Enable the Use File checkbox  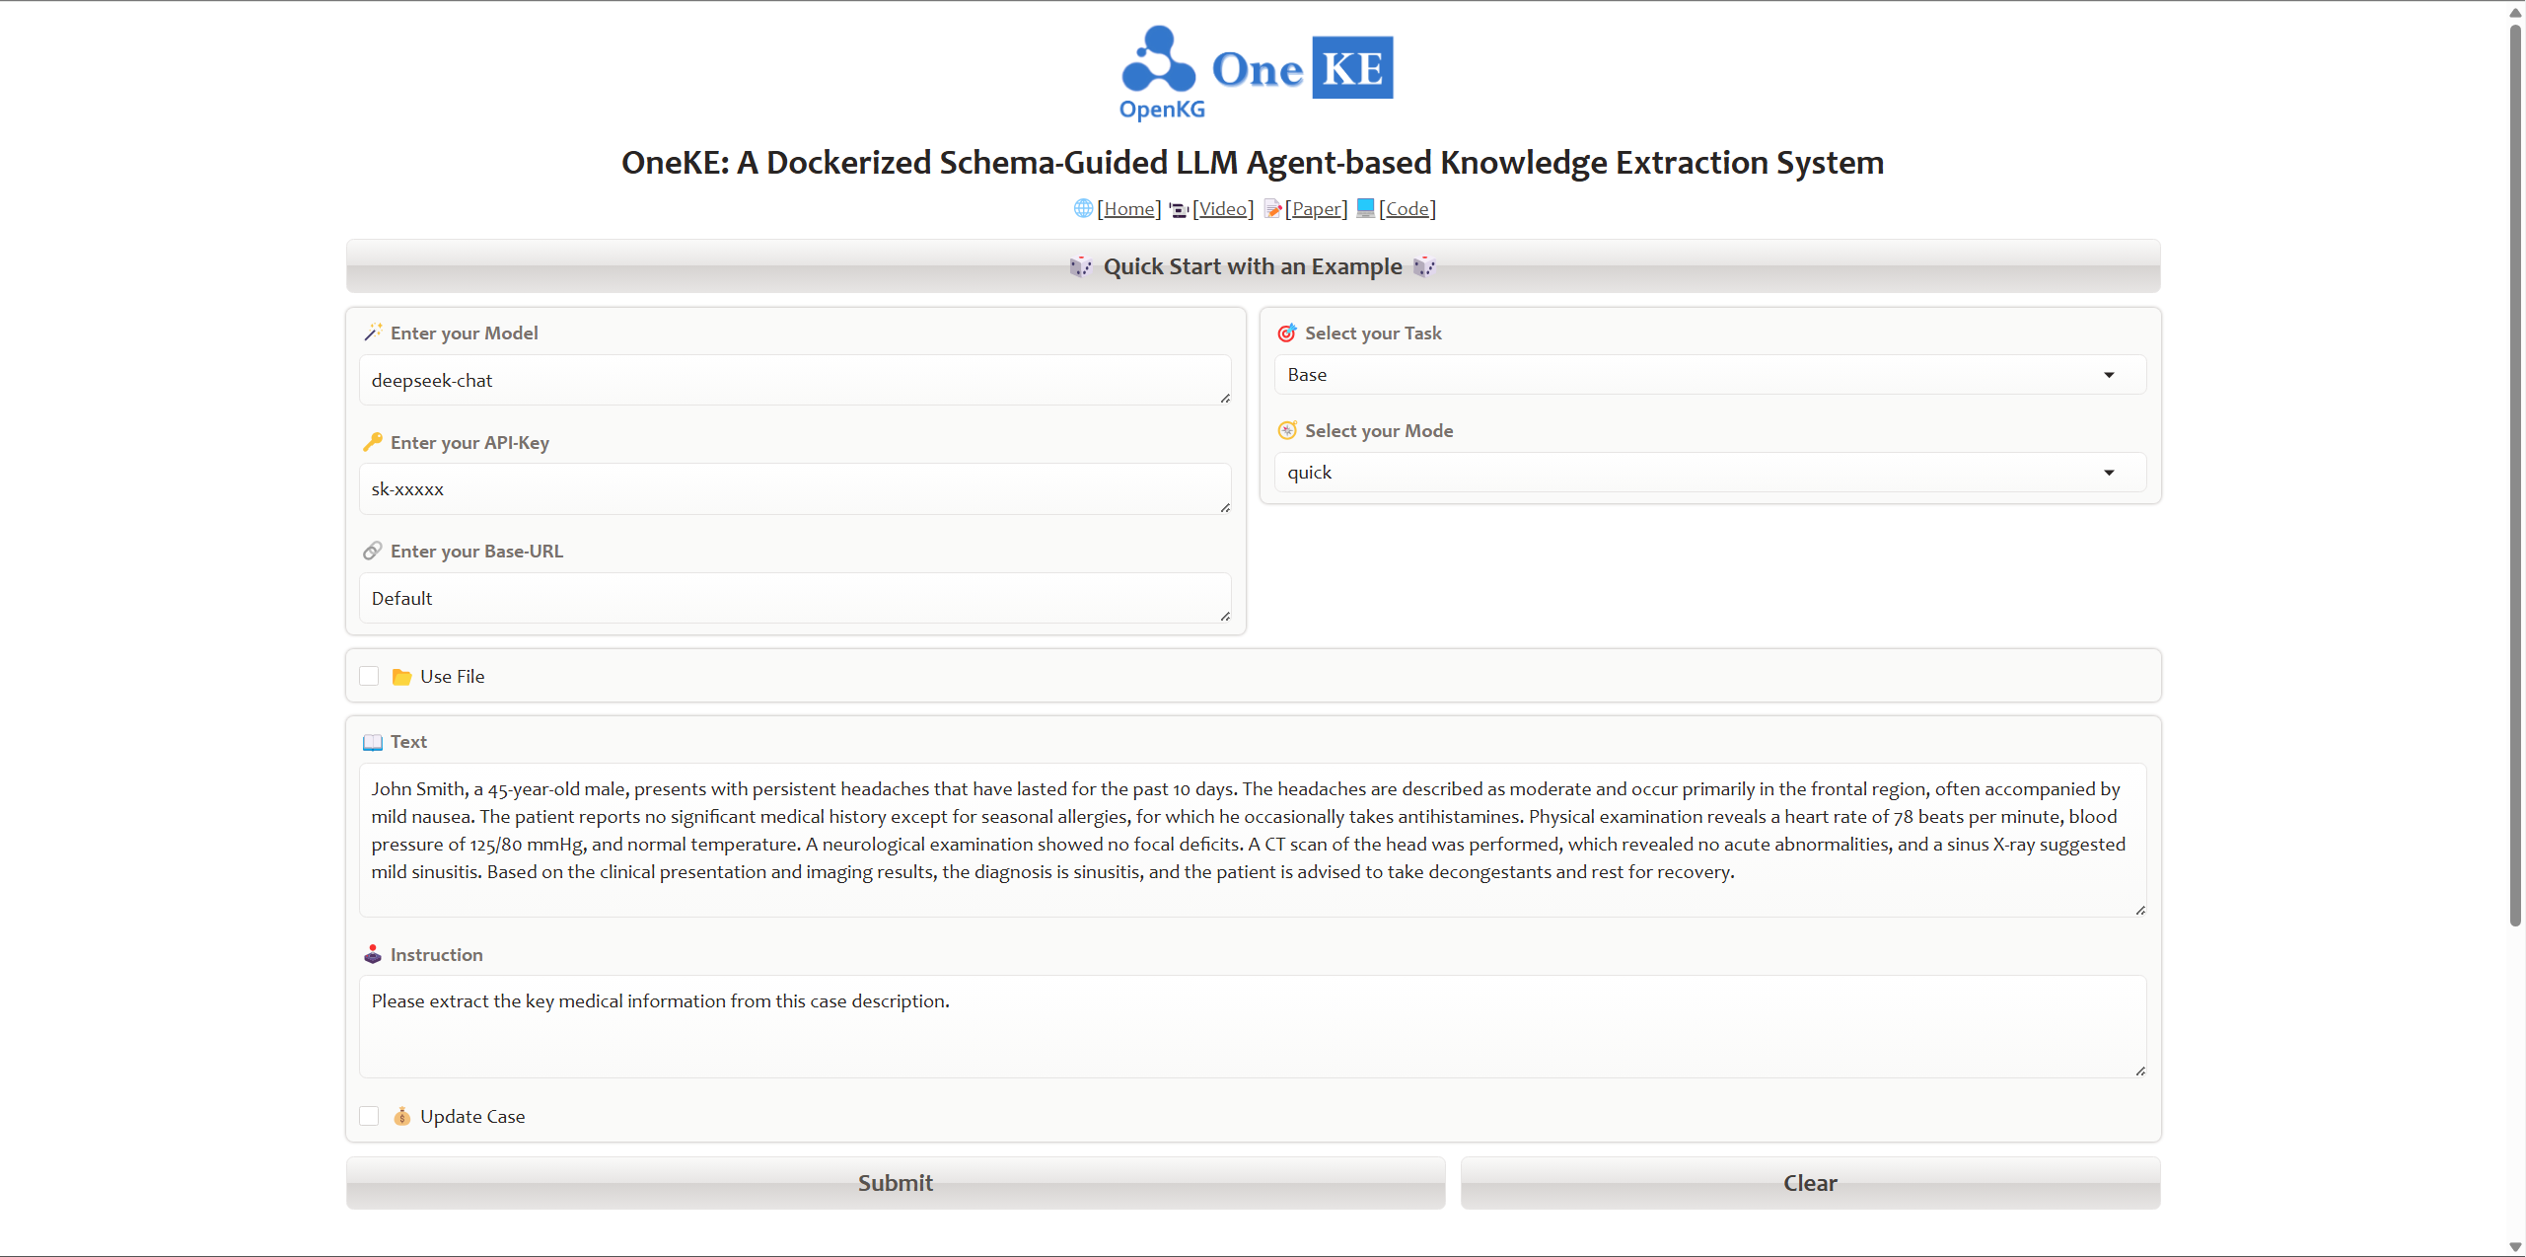[x=369, y=676]
